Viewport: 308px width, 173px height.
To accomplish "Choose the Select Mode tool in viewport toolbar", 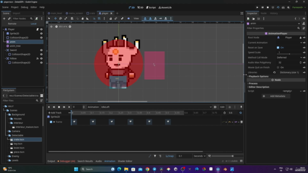I will coord(49,18).
